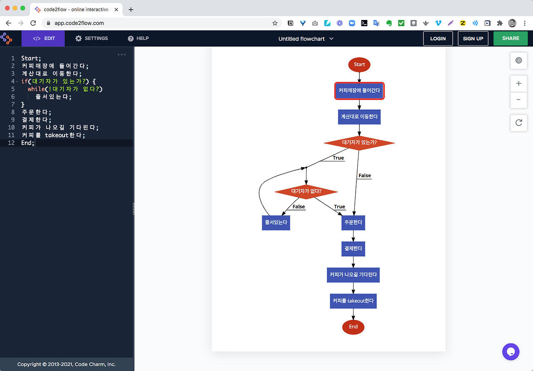Open a new browser tab

(131, 9)
